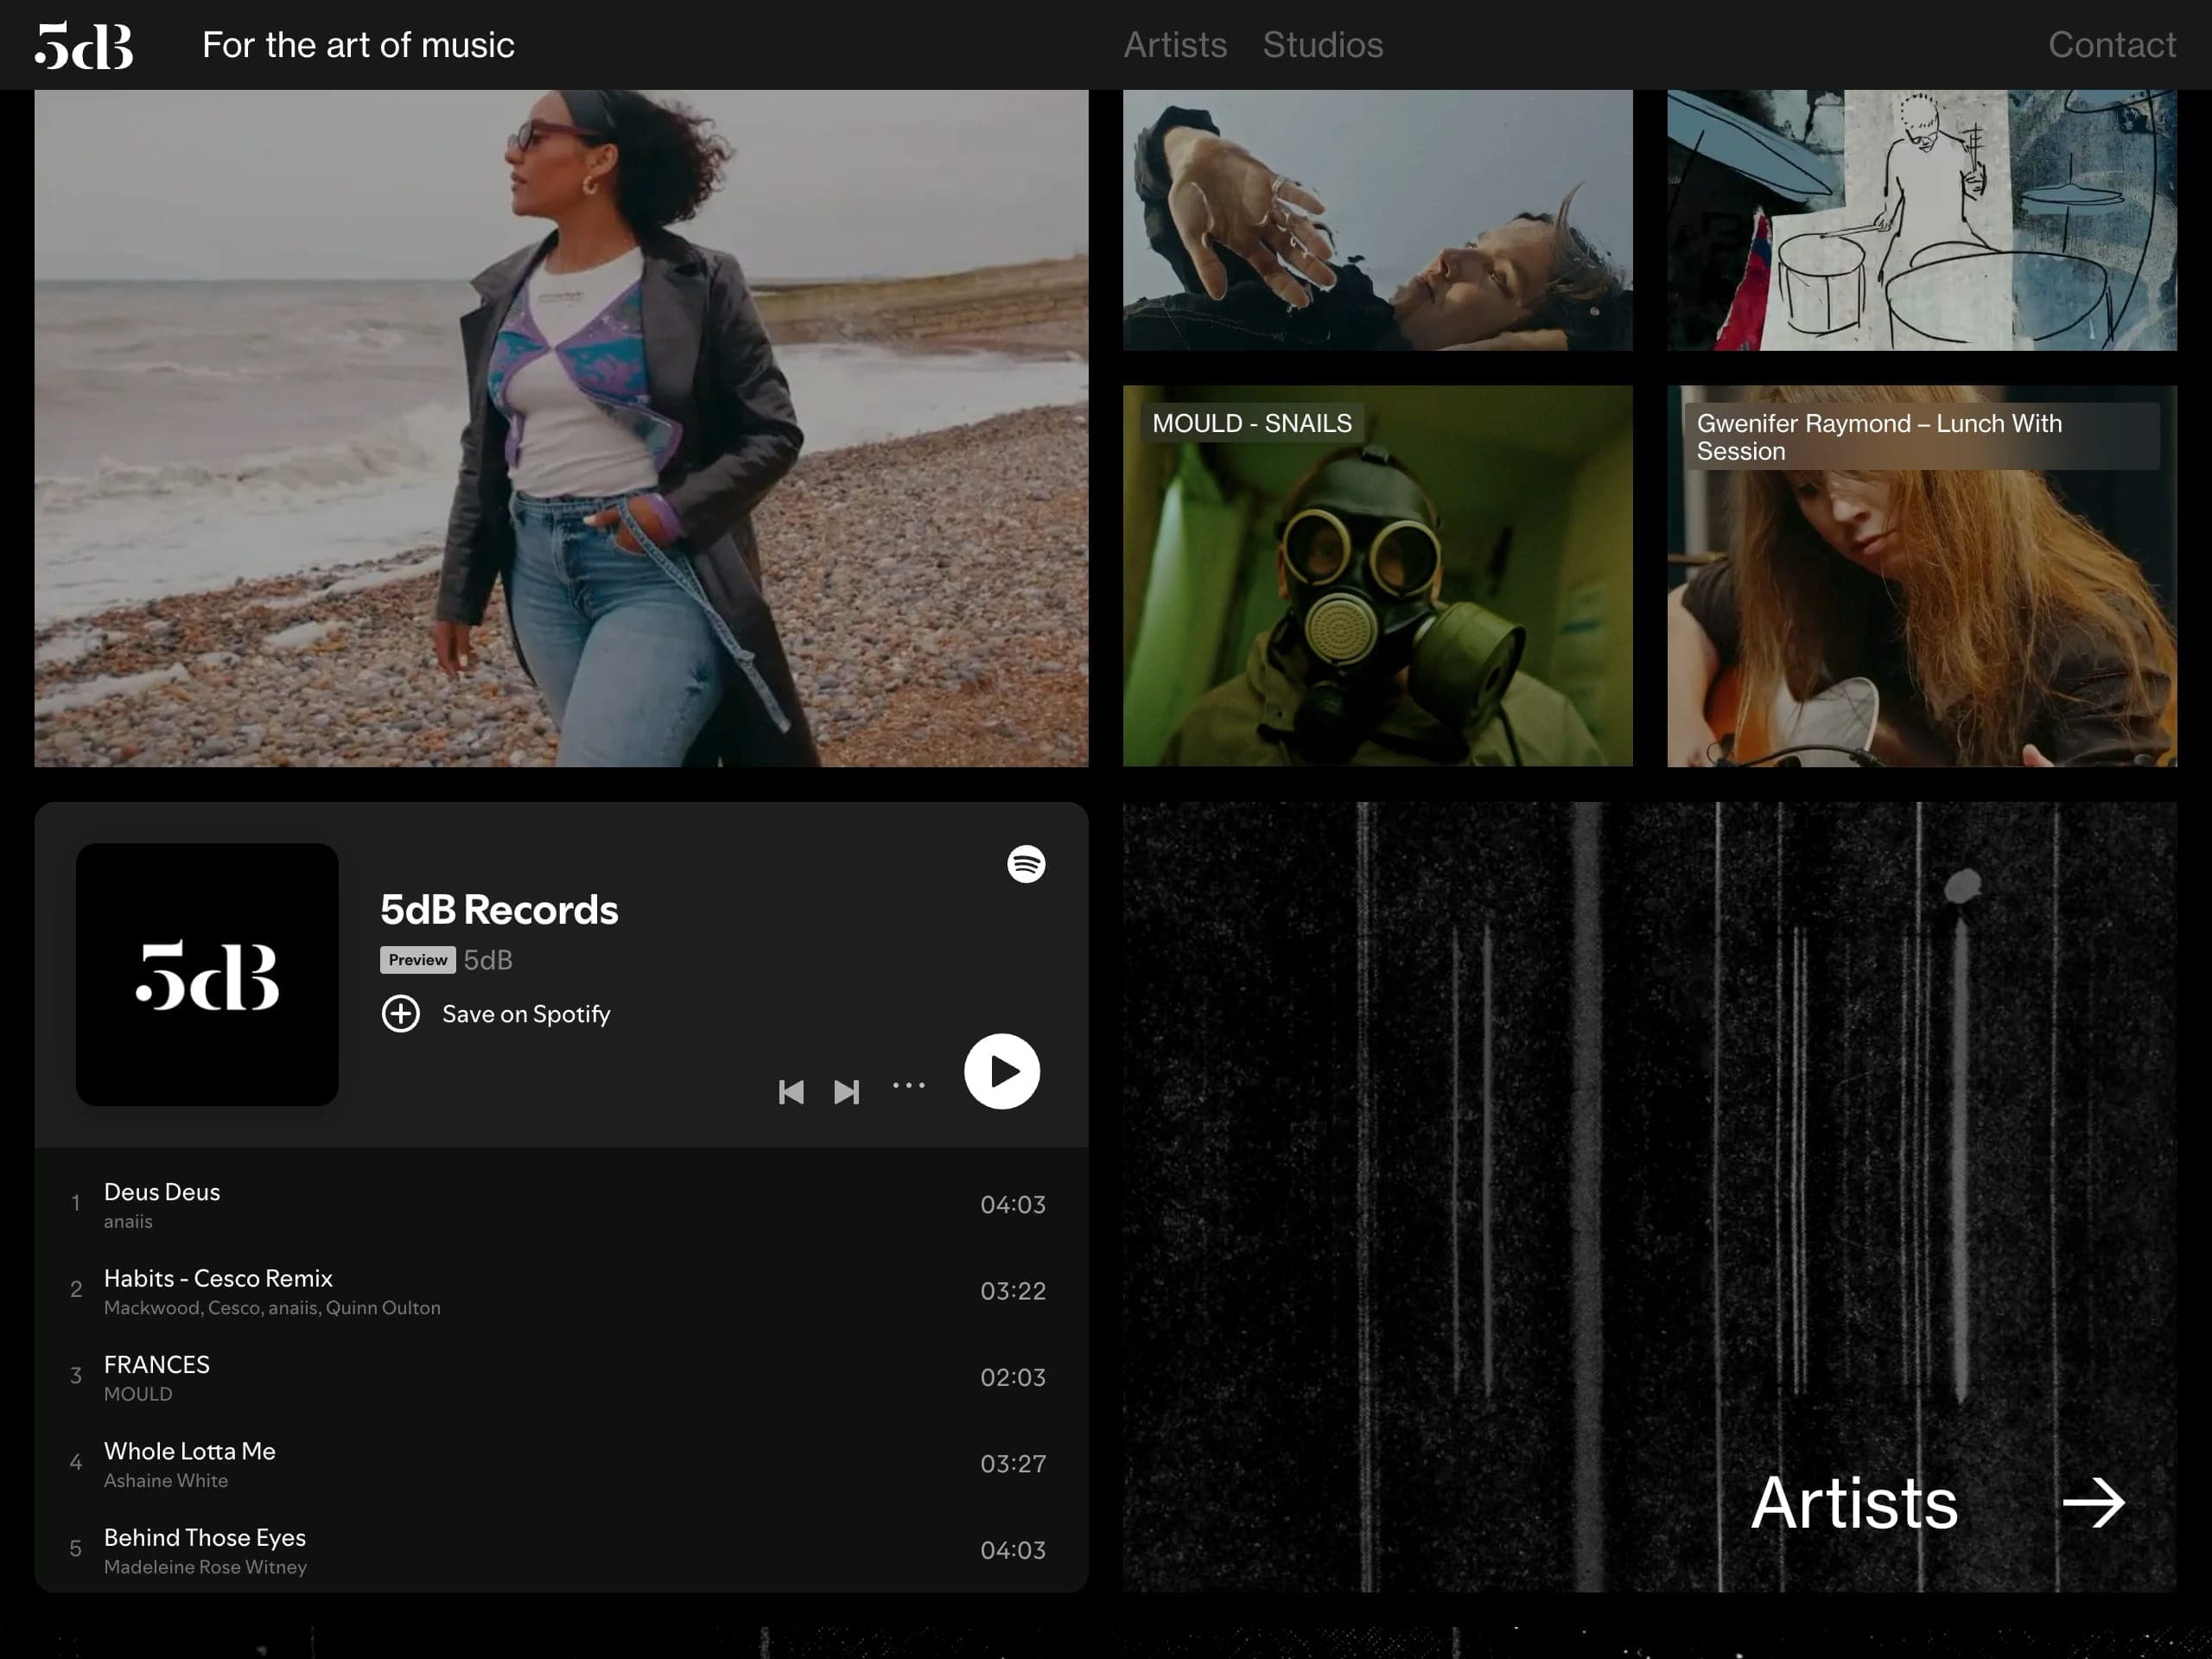2212x1659 pixels.
Task: Open the Artists navigation menu item
Action: (1174, 45)
